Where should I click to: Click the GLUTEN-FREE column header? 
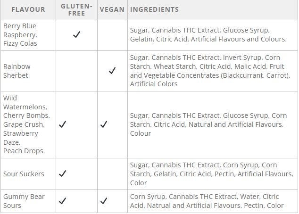(76, 9)
